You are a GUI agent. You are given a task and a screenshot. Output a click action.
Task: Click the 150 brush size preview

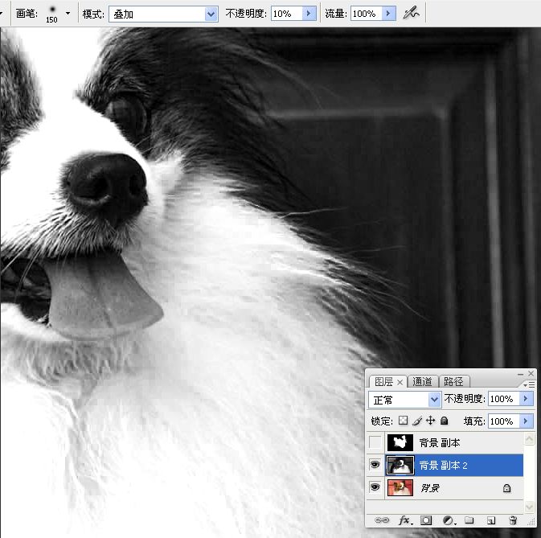click(x=51, y=14)
